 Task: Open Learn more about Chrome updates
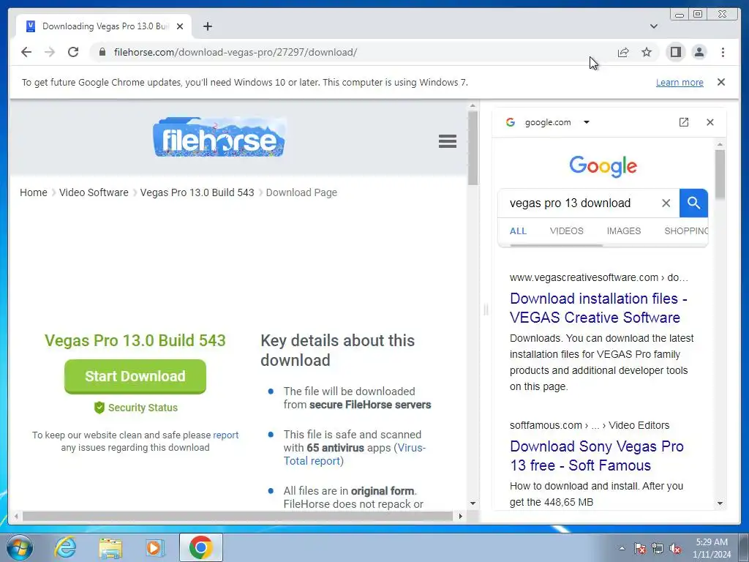(680, 82)
